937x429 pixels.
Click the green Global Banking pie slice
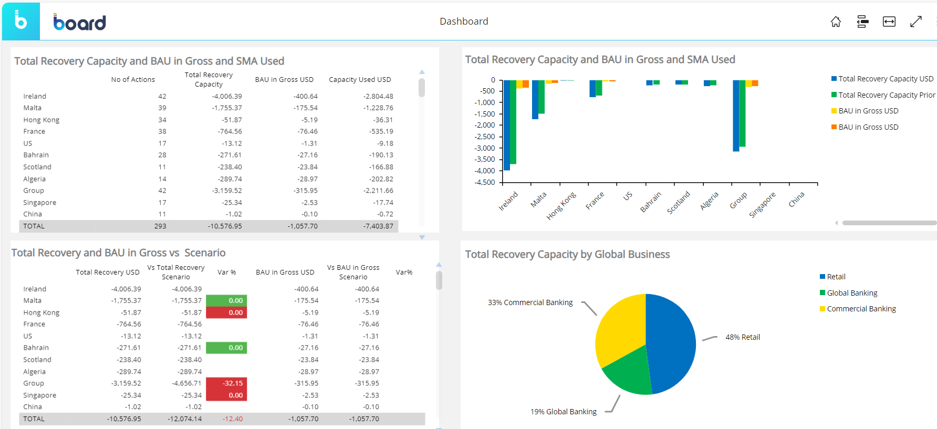click(630, 370)
